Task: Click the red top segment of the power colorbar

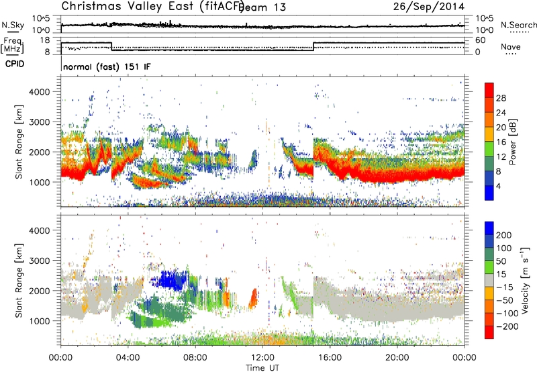Action: [489, 91]
